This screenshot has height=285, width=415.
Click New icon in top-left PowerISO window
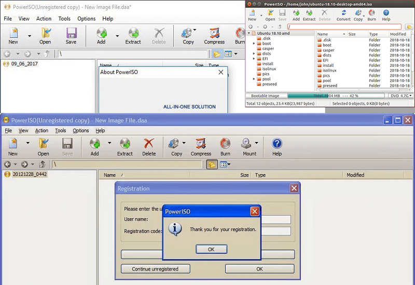pos(13,33)
